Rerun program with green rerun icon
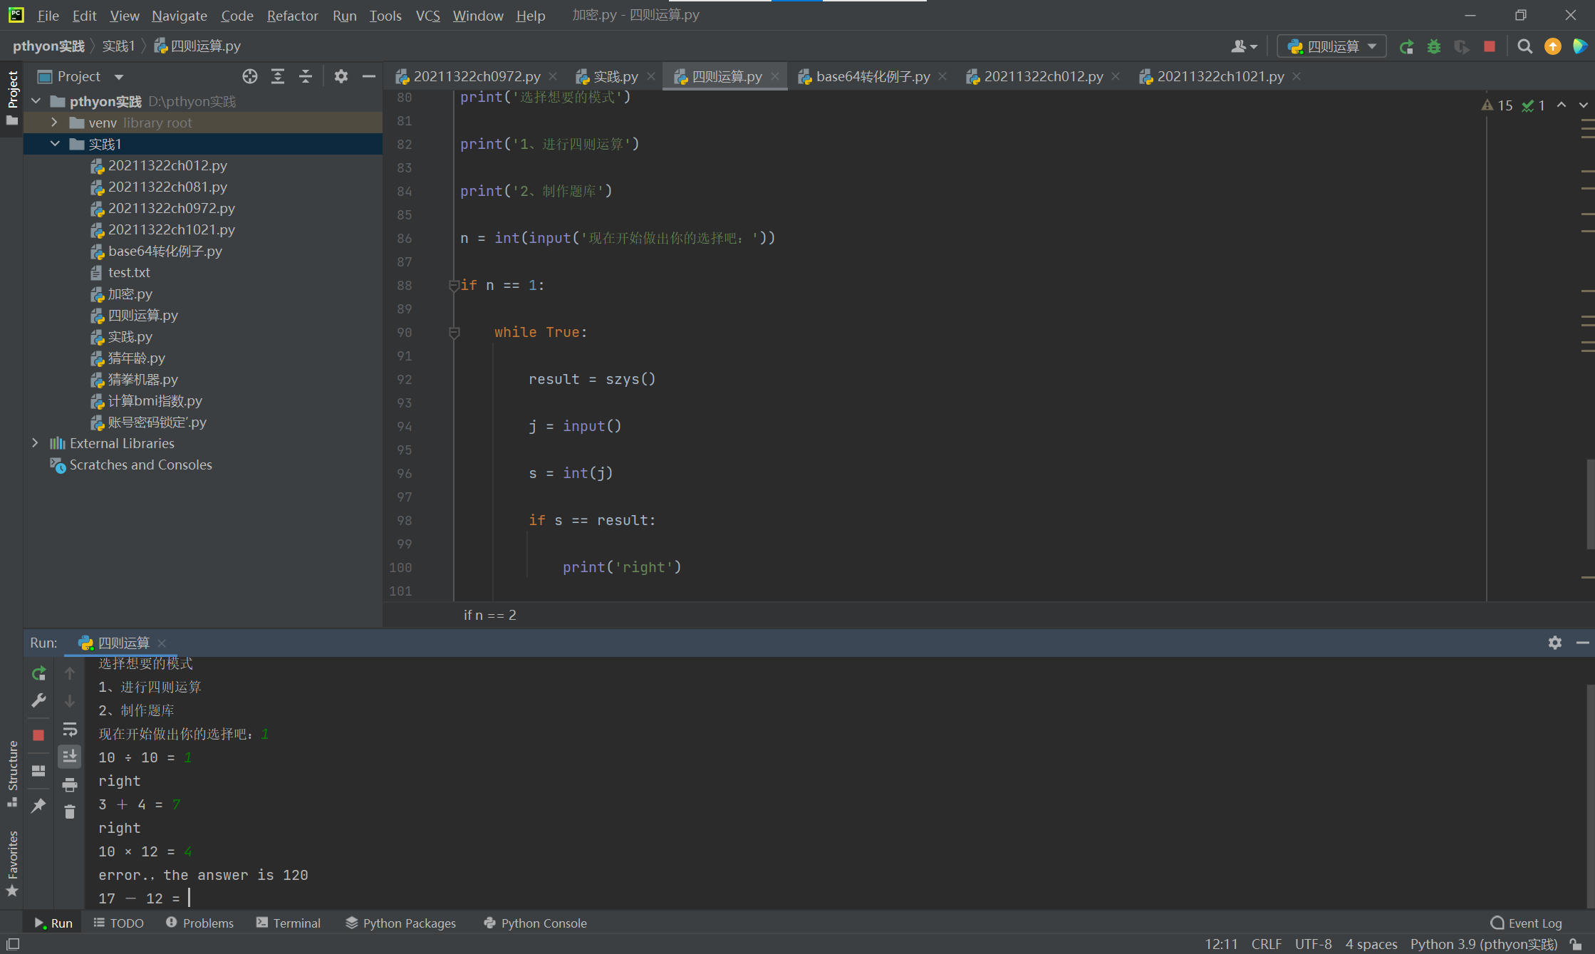1595x954 pixels. 39,673
